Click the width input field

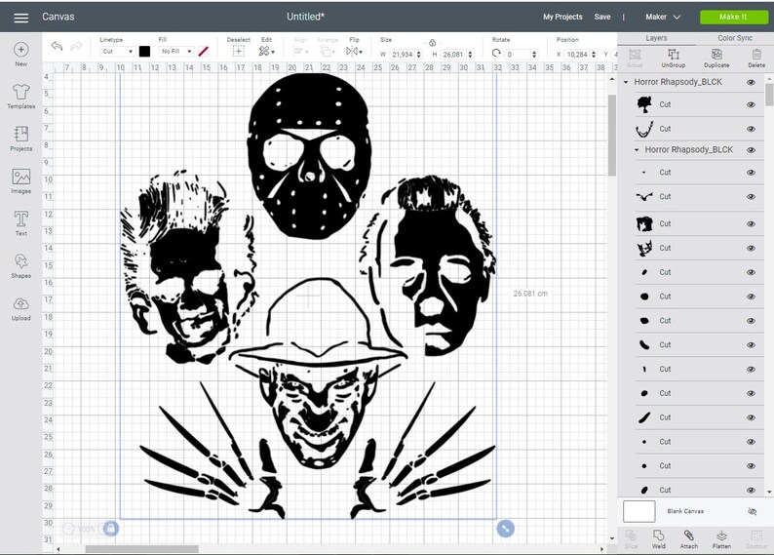403,55
